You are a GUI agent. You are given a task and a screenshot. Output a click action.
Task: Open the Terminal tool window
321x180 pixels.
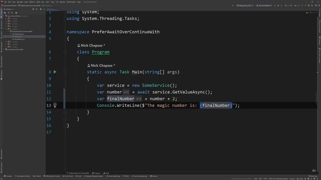8,176
